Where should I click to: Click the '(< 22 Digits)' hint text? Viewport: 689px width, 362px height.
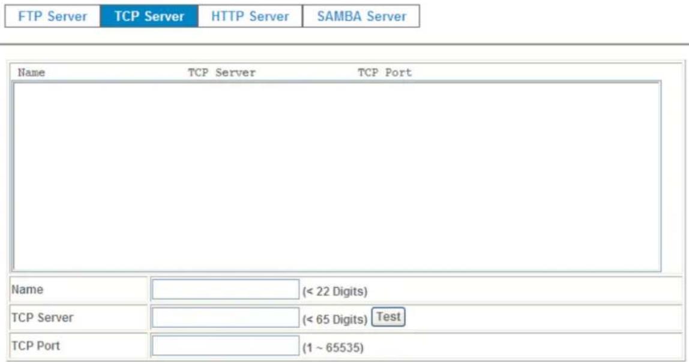[x=335, y=291]
